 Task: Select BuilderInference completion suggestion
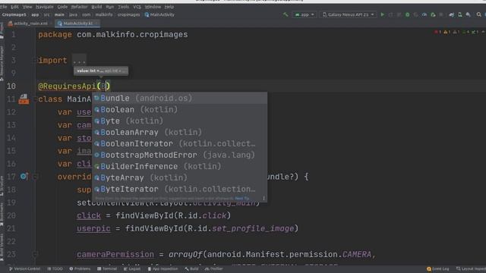pos(180,166)
